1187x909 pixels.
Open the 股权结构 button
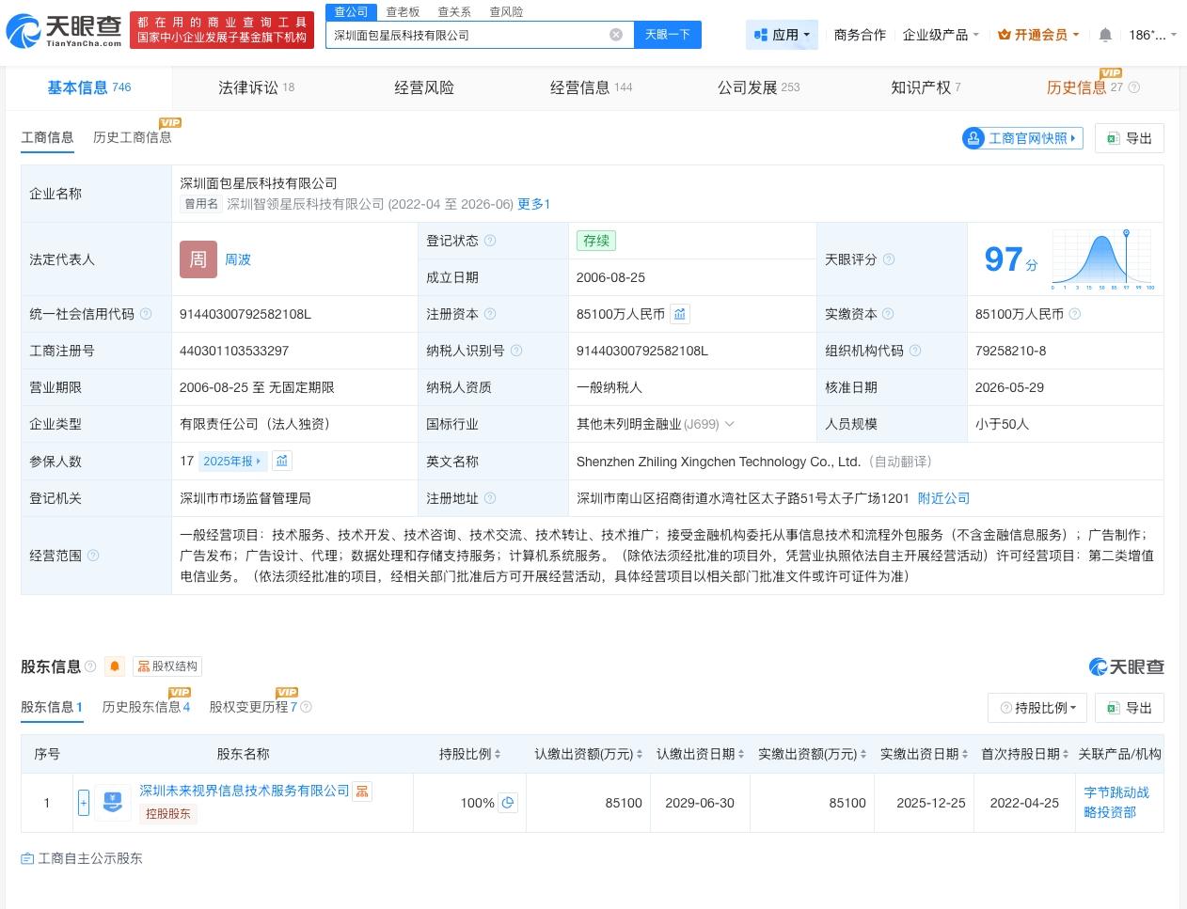[167, 666]
